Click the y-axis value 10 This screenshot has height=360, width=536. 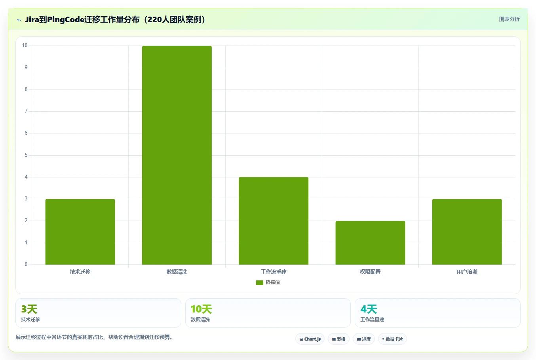pyautogui.click(x=25, y=46)
